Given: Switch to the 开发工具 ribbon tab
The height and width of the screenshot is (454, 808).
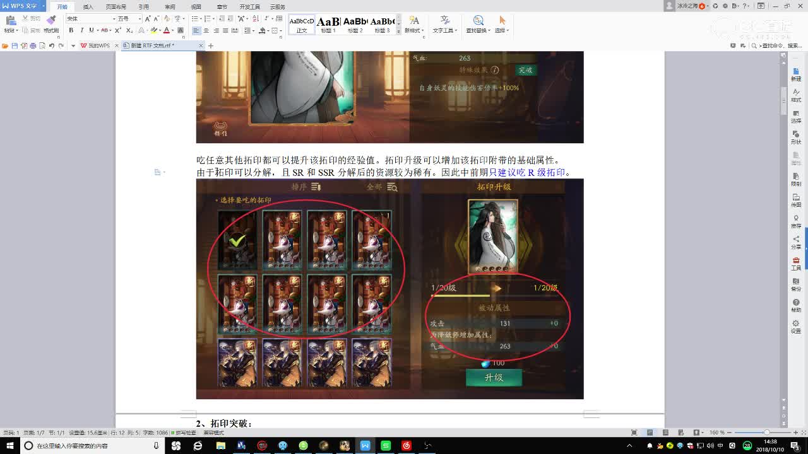Looking at the screenshot, I should tap(249, 6).
